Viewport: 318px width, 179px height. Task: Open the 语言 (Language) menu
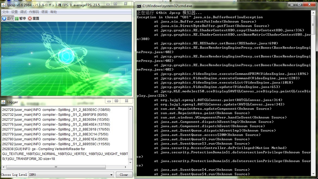click(x=44, y=12)
